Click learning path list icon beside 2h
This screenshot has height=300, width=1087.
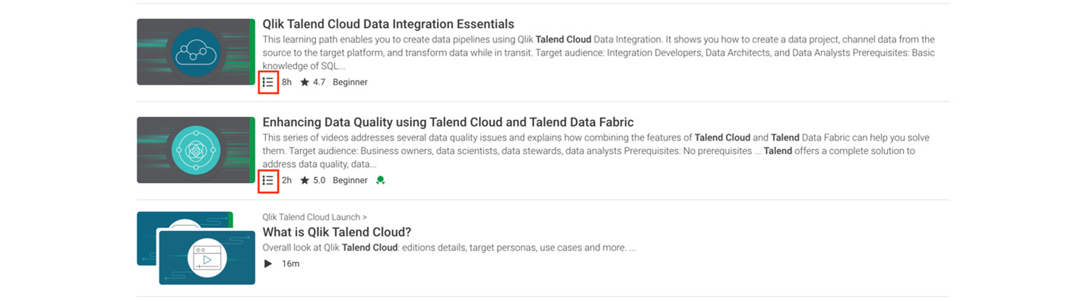point(268,180)
